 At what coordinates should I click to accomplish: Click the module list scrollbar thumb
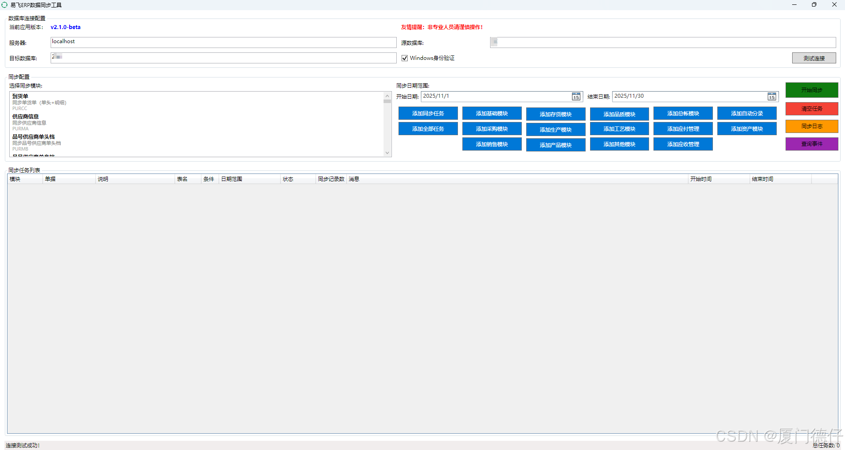point(387,101)
